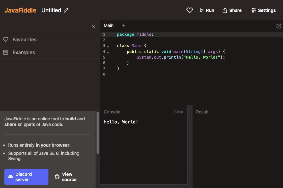
Task: Expand the Favourites section
Action: [25, 39]
